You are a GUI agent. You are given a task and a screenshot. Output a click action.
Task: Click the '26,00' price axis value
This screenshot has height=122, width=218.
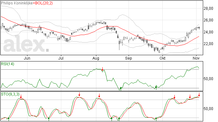(209, 20)
